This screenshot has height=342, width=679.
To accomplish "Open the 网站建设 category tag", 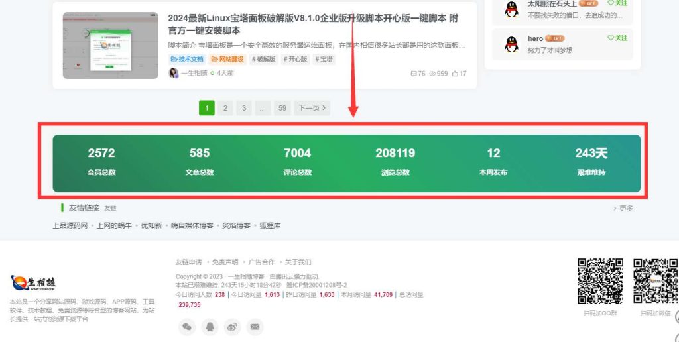I will point(227,59).
